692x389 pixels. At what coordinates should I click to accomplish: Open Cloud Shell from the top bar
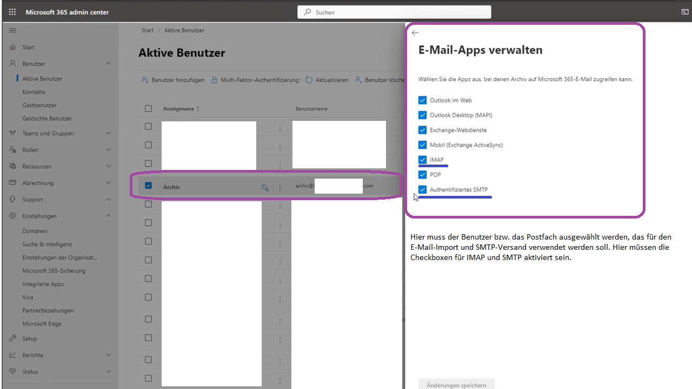[x=685, y=12]
